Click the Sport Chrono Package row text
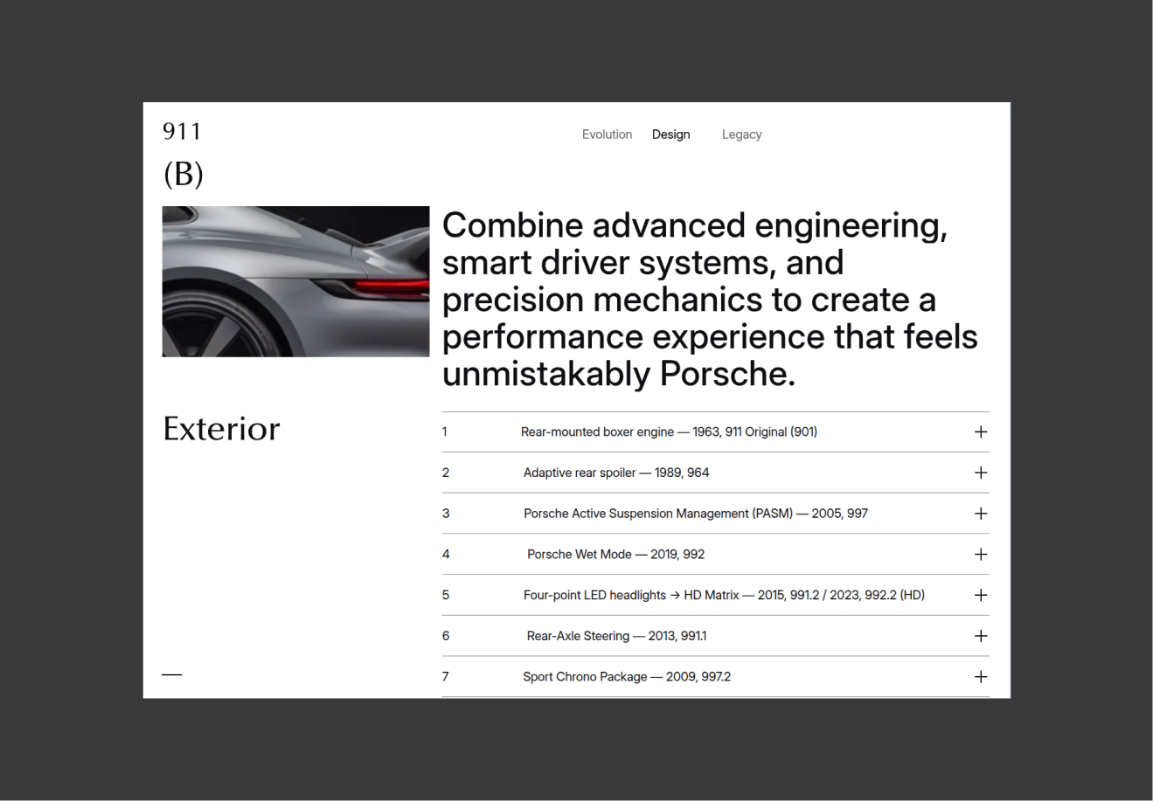The height and width of the screenshot is (801, 1153). click(627, 677)
